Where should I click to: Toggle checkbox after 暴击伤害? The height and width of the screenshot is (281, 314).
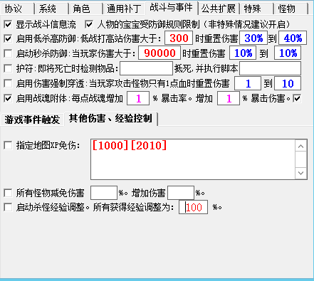point(297,98)
